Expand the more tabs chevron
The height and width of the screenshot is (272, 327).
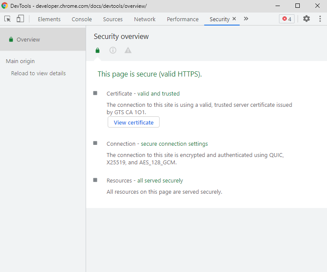[x=246, y=19]
